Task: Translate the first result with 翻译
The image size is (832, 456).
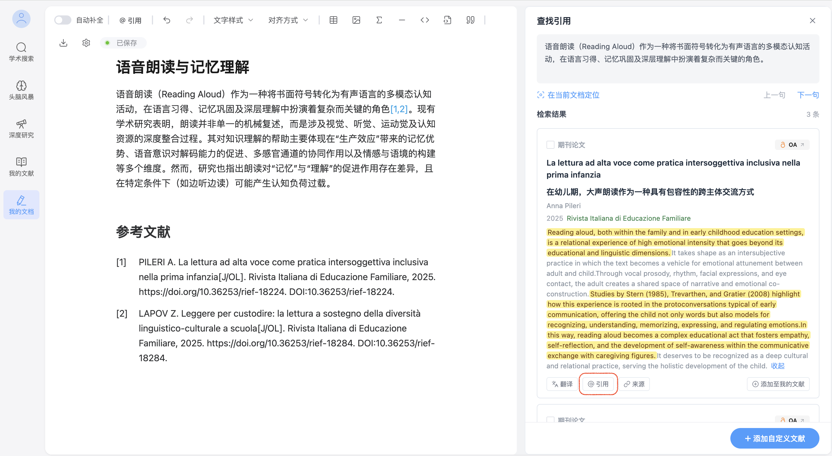Action: pos(562,384)
